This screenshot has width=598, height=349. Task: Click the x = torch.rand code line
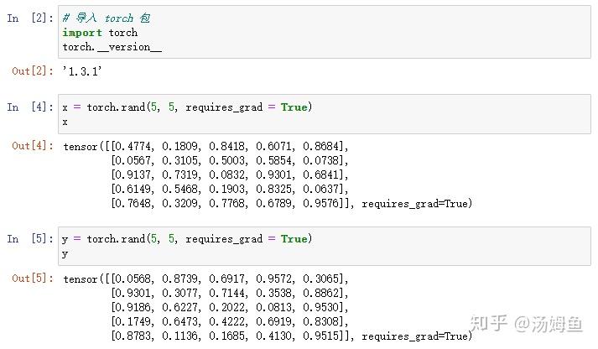pos(186,107)
